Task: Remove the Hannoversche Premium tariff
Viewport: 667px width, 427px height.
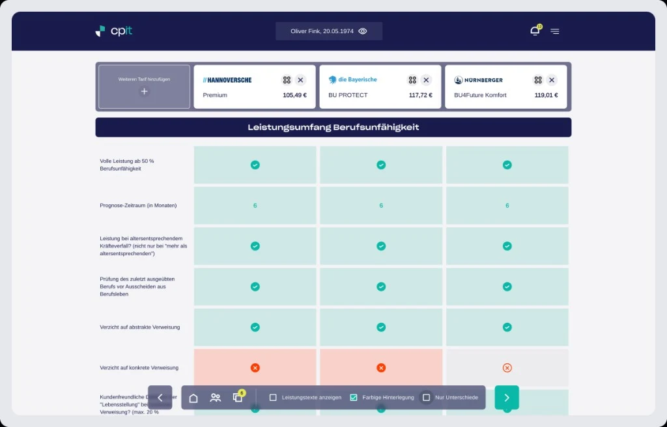Action: 300,80
